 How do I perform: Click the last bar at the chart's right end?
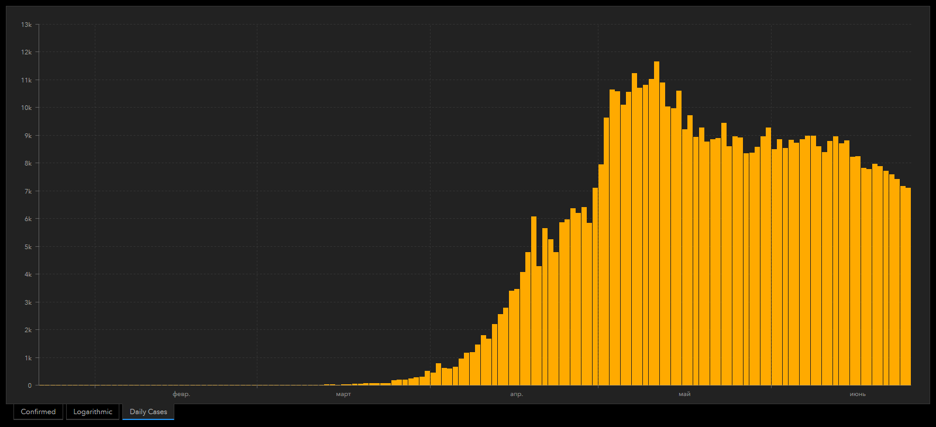click(x=908, y=287)
